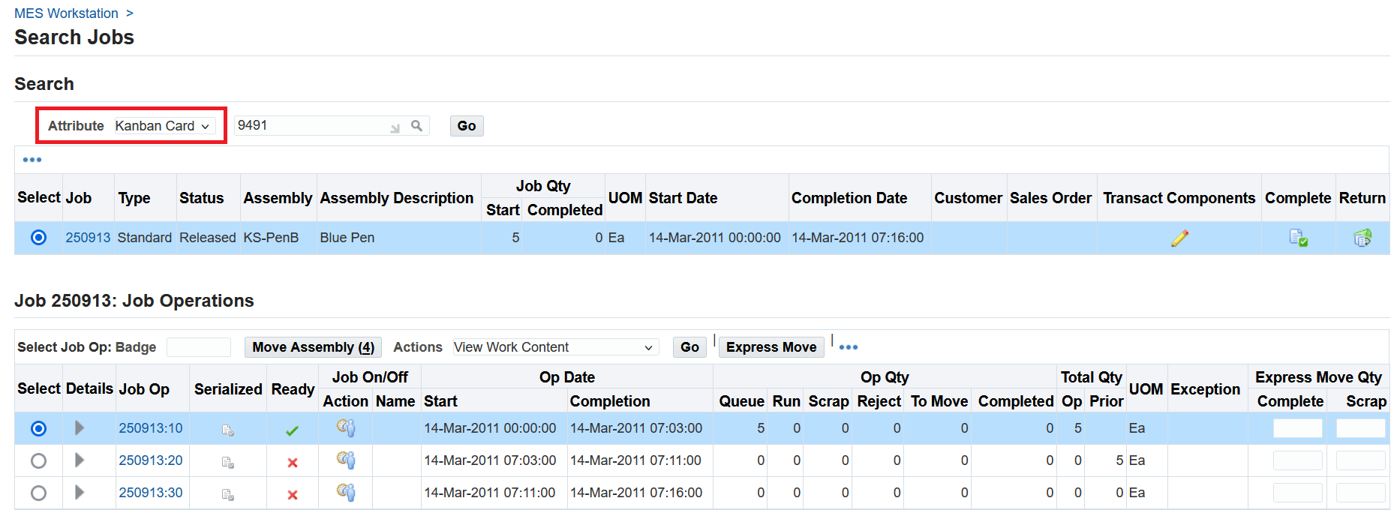Viewport: 1397px width, 525px height.
Task: Expand details for operation 250913:10
Action: tap(80, 428)
